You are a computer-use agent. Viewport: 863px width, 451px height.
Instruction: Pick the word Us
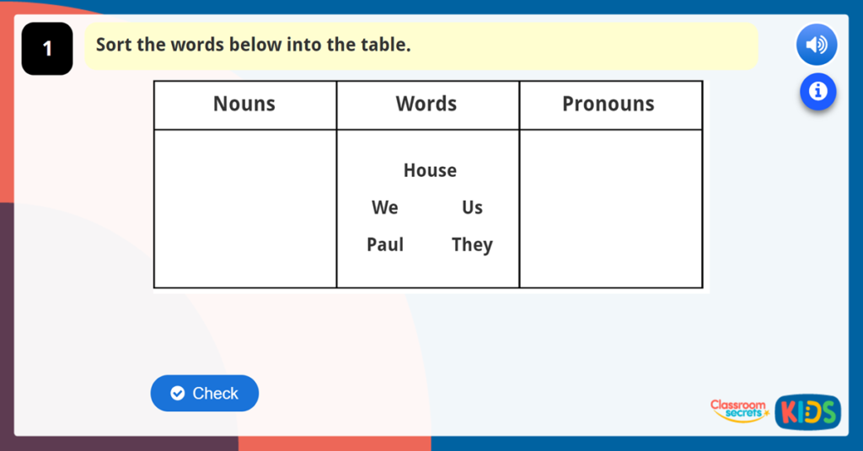(472, 207)
